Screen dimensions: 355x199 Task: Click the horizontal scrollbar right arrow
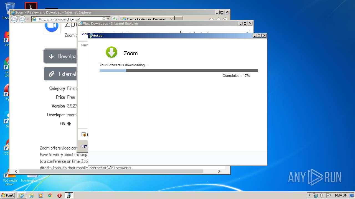(x=219, y=171)
